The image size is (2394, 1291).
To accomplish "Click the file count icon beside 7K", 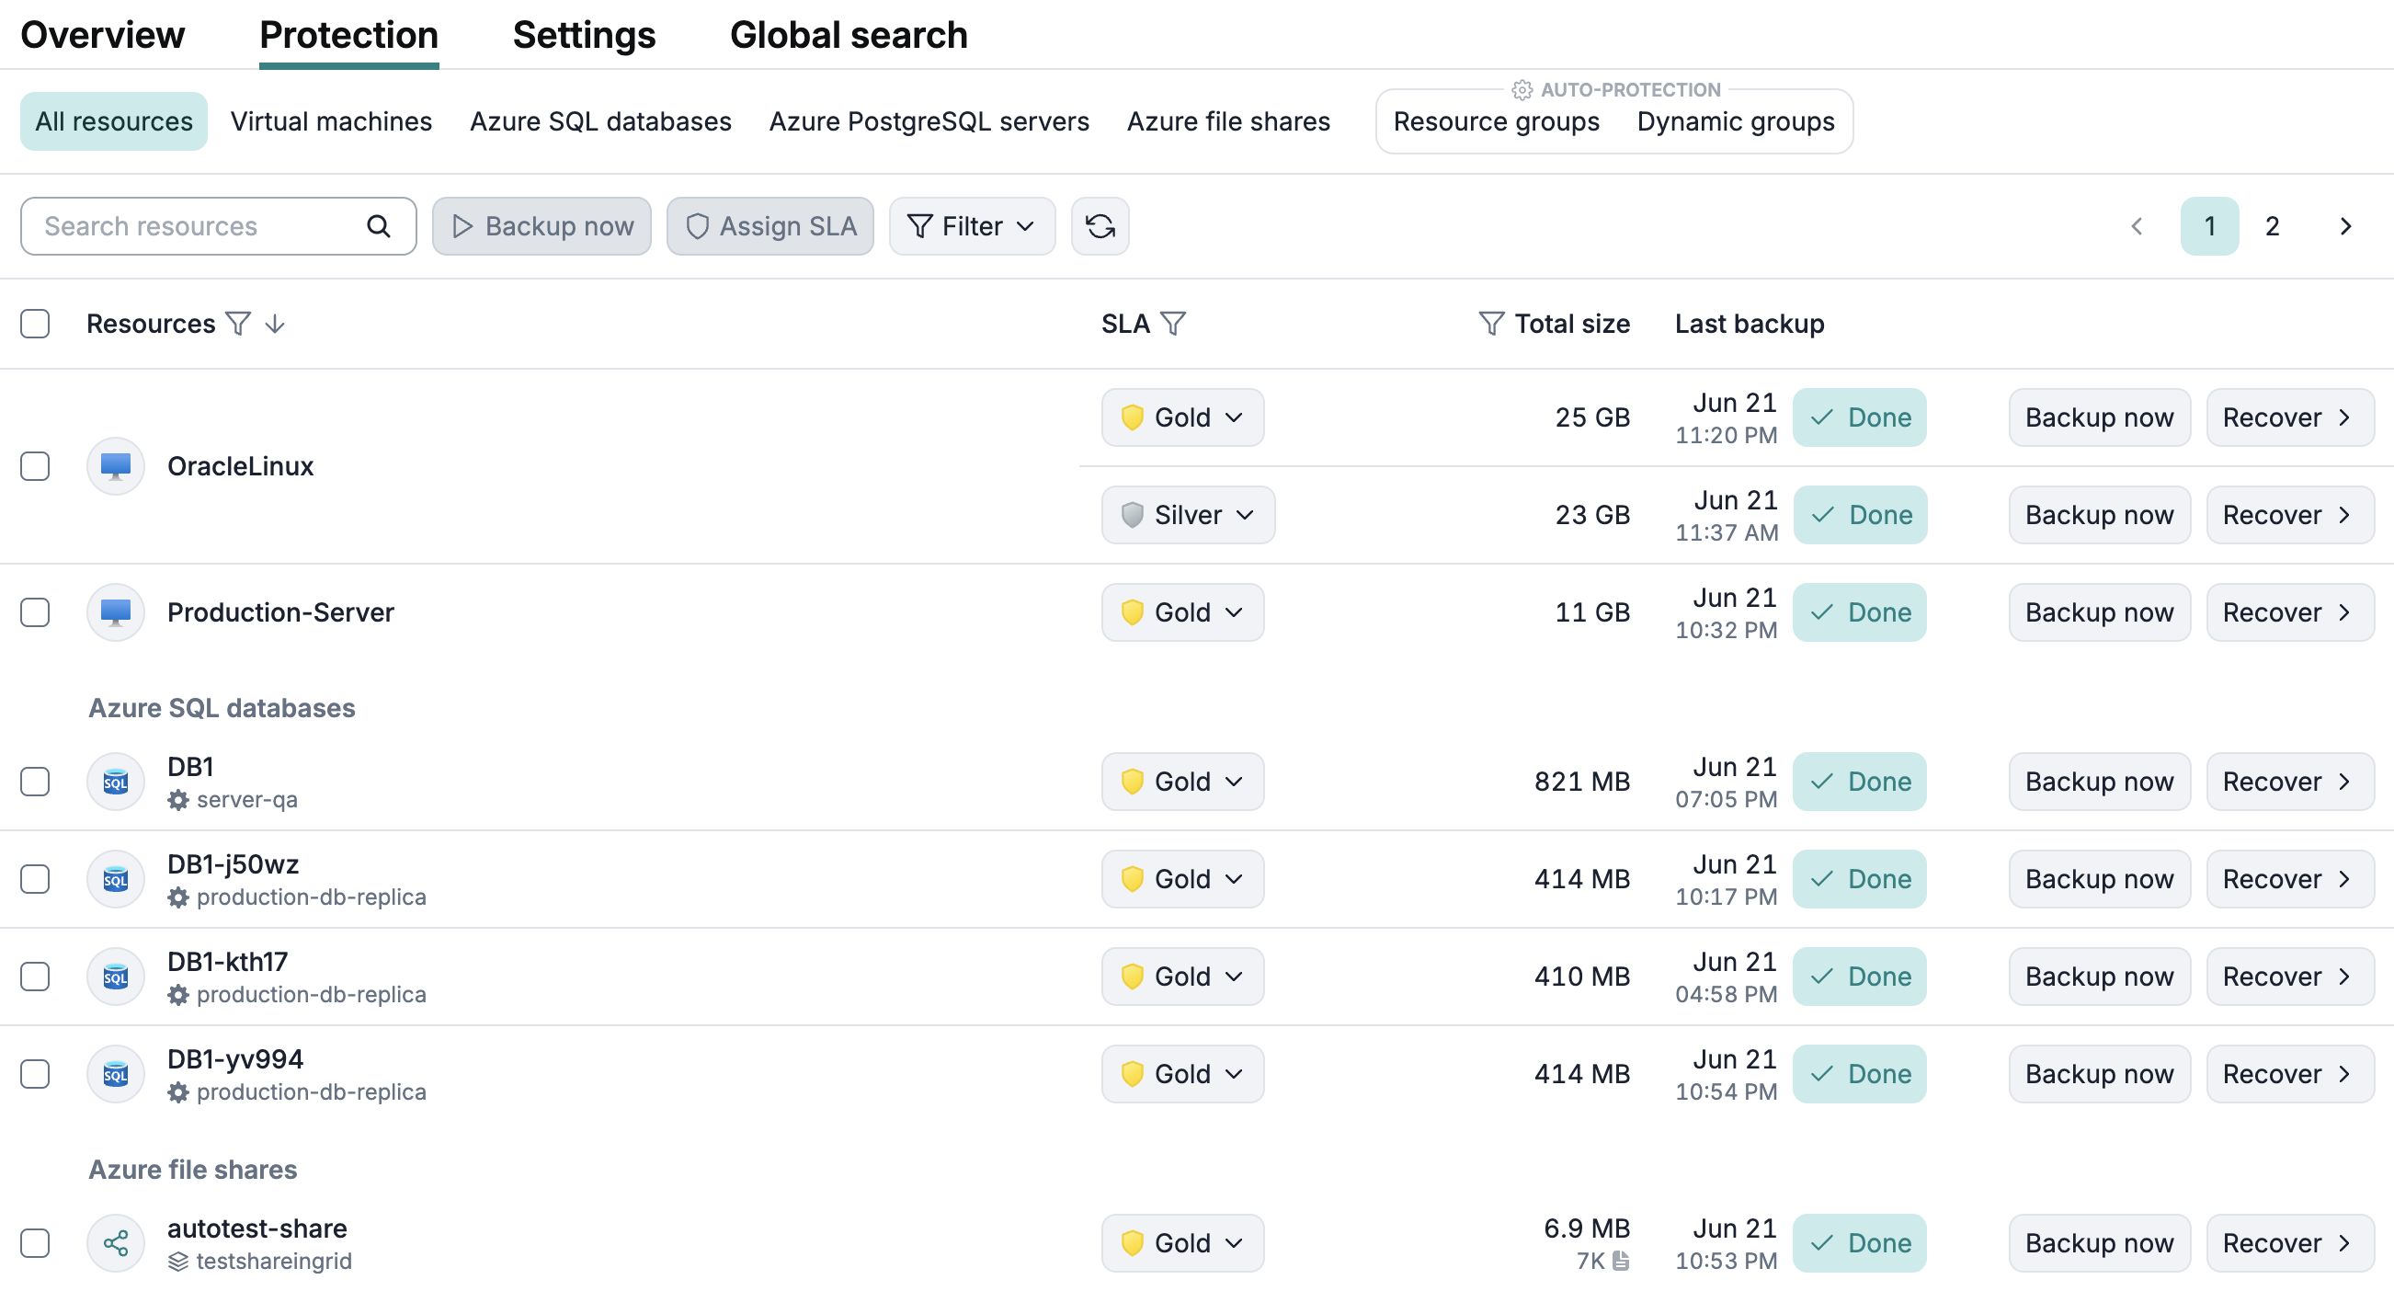I will point(1621,1262).
